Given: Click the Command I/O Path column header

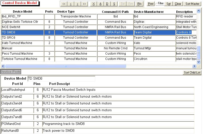Looking at the screenshot, I should click(115, 12).
